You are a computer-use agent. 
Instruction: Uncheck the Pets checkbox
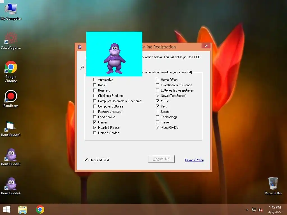158,106
